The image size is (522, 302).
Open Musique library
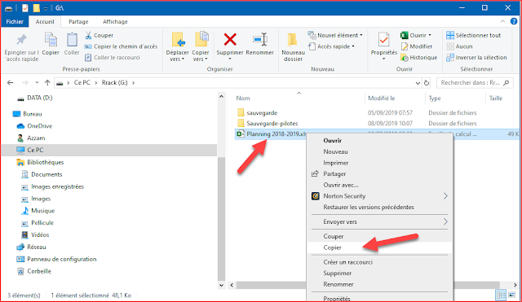[x=42, y=211]
